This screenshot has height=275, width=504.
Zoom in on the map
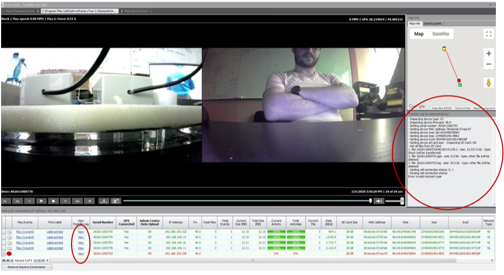pyautogui.click(x=489, y=53)
